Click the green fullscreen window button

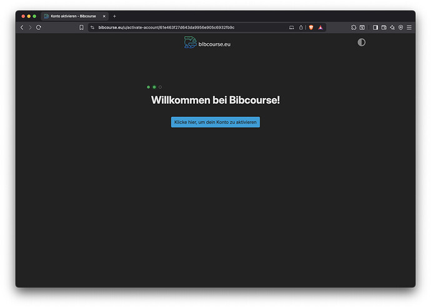click(x=34, y=16)
